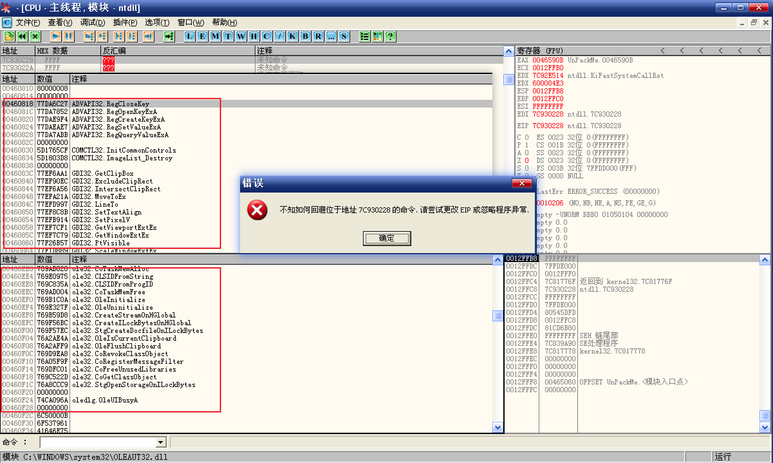
Task: Close the 错误 error dialog
Action: [521, 183]
